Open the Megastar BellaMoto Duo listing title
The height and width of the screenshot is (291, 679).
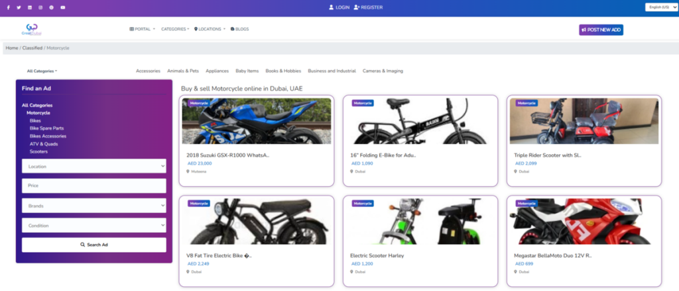click(553, 255)
